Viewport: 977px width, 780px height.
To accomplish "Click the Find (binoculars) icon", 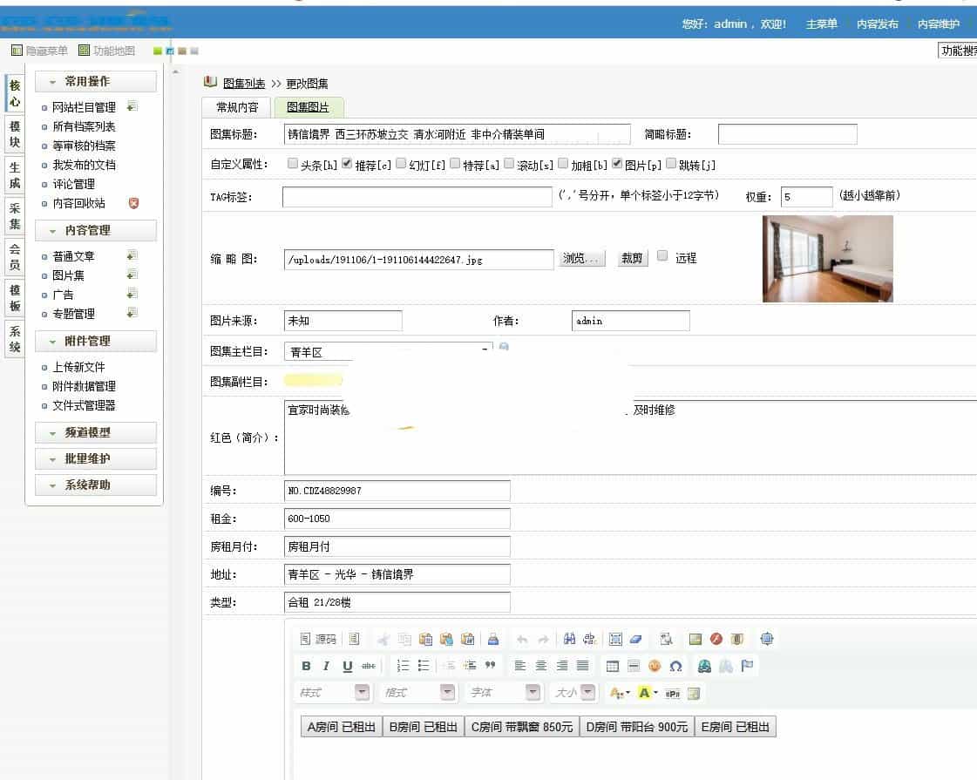I will [569, 639].
